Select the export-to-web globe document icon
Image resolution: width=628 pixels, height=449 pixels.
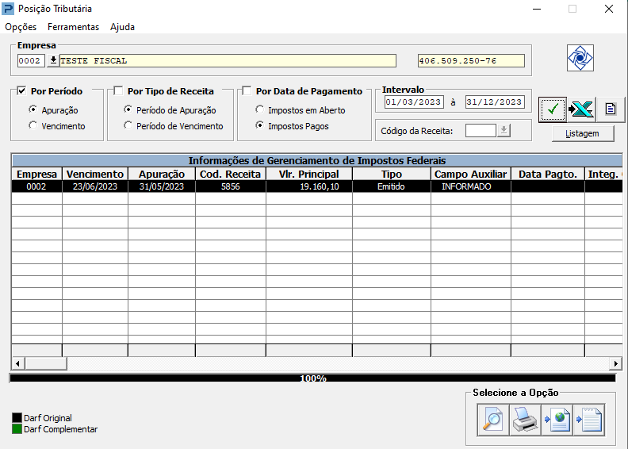pyautogui.click(x=557, y=420)
